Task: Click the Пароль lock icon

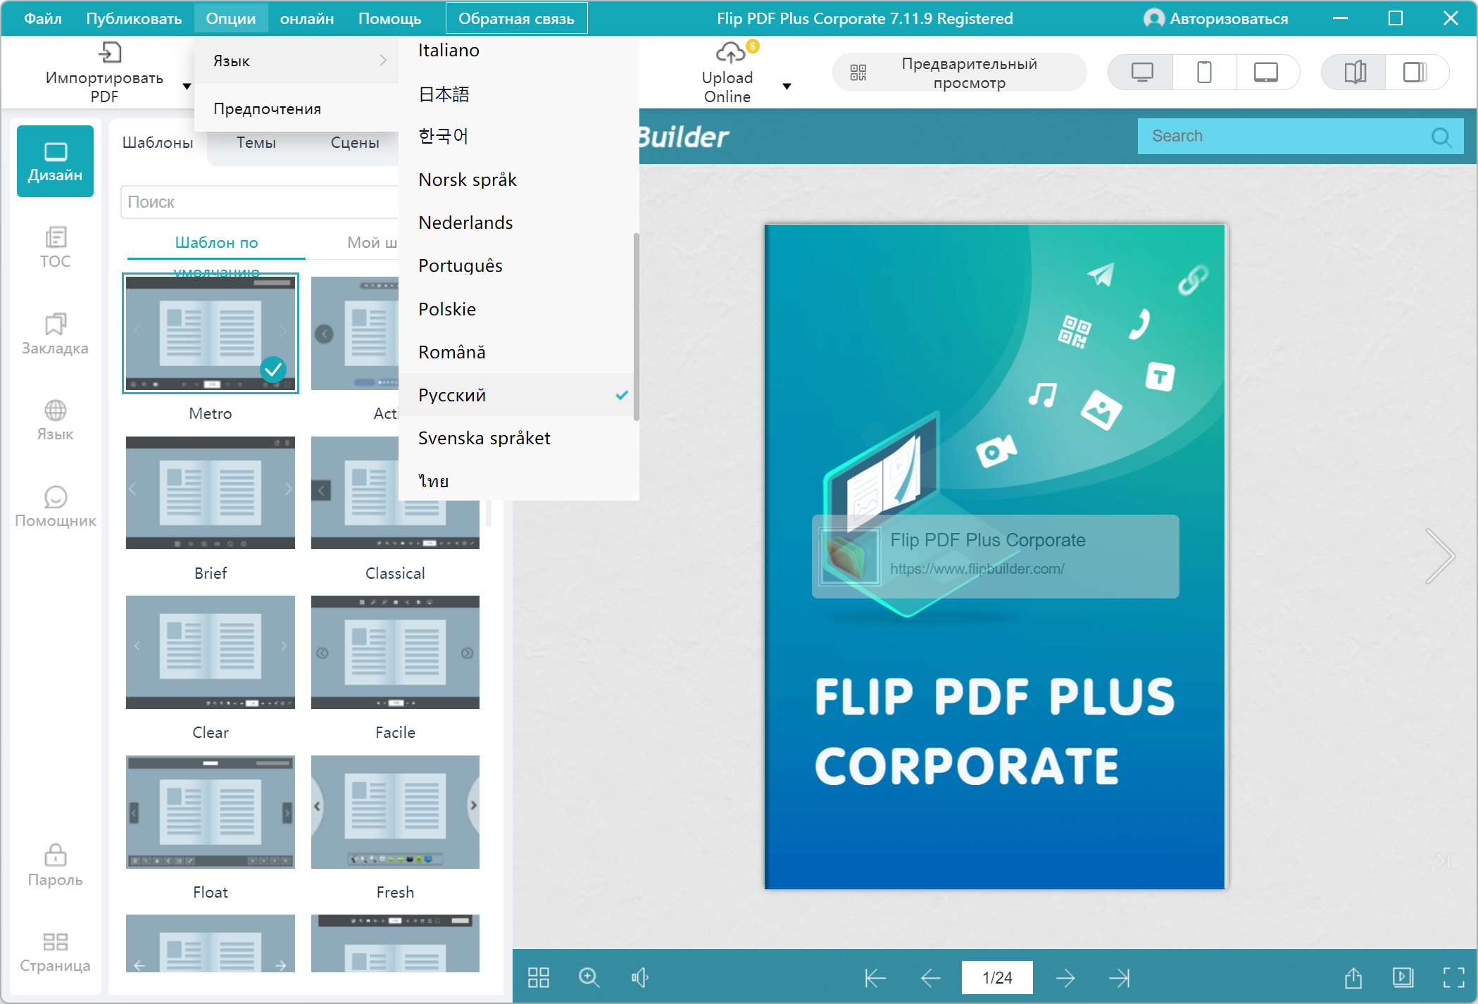Action: click(x=55, y=855)
